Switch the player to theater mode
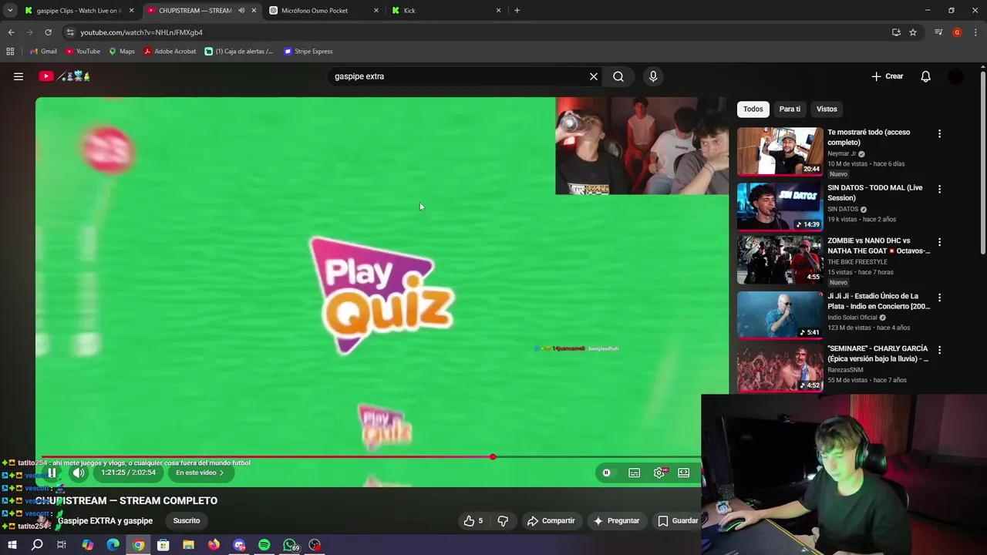The height and width of the screenshot is (555, 987). pyautogui.click(x=684, y=473)
